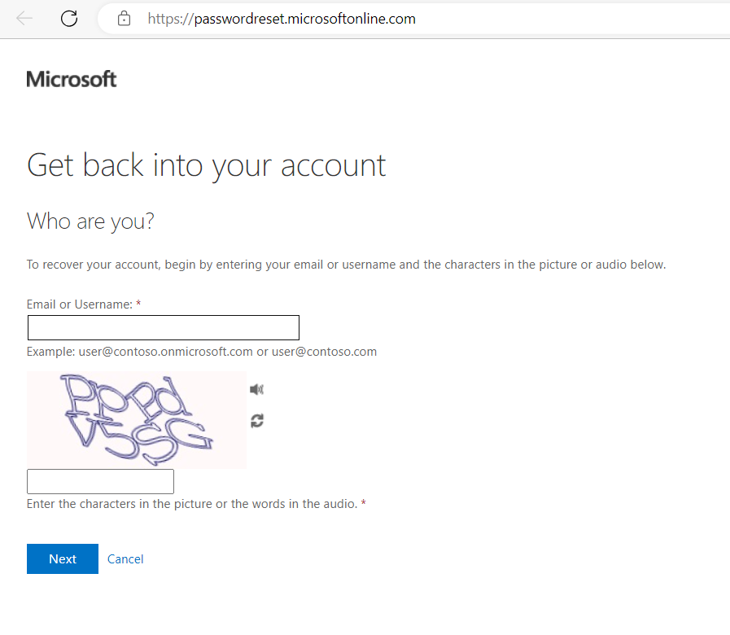Click the red asterisk beside Email or Username
Image resolution: width=730 pixels, height=635 pixels.
(x=138, y=304)
